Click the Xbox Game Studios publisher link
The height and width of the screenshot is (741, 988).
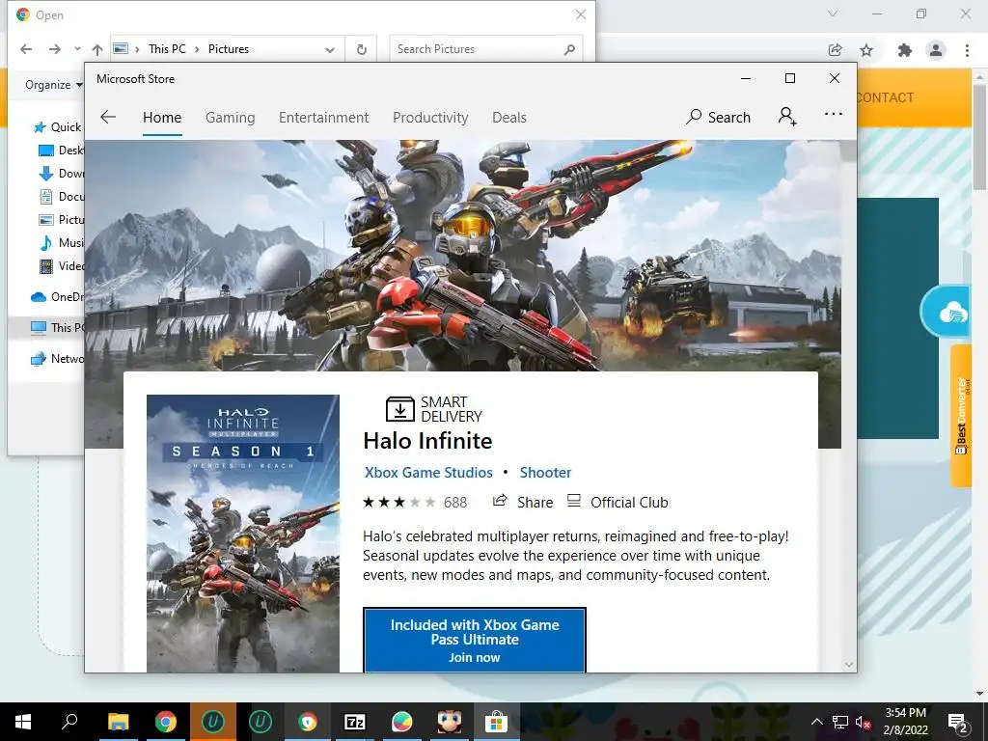[x=428, y=473]
